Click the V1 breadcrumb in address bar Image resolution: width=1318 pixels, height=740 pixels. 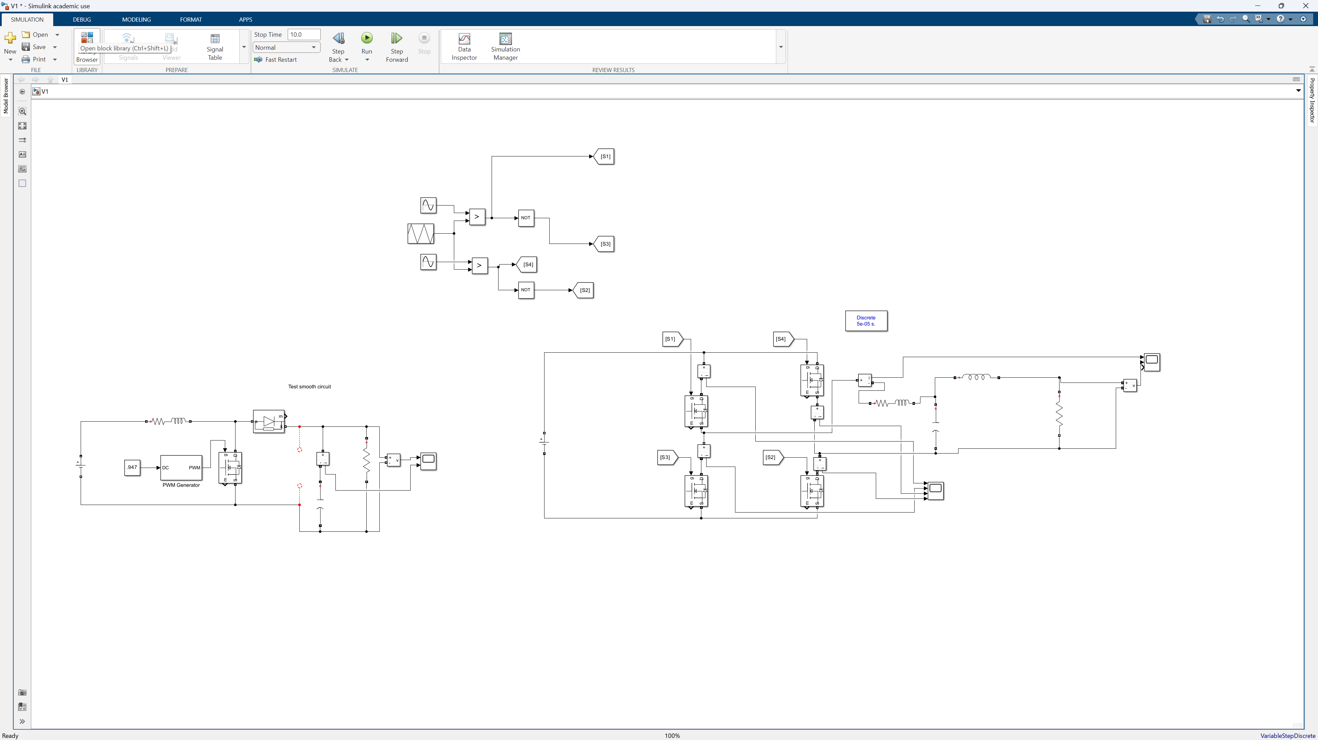click(45, 92)
